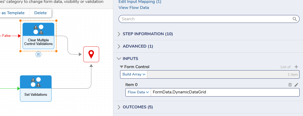Expand the STEP INFORMATION section
Viewport: 303px width, 116px height.
pos(148,34)
